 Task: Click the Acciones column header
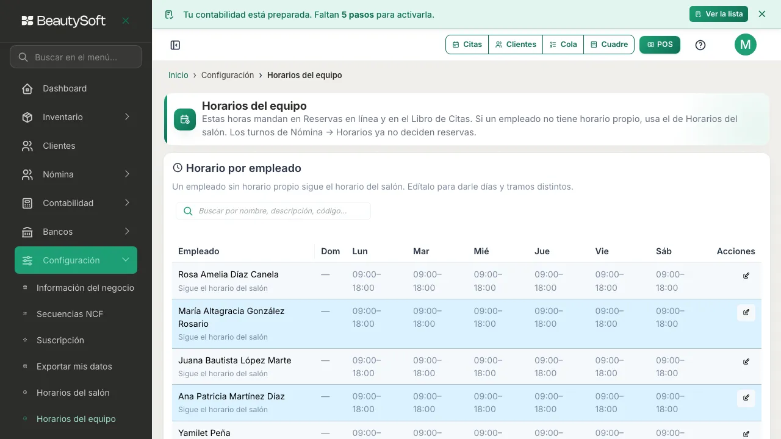(x=736, y=251)
